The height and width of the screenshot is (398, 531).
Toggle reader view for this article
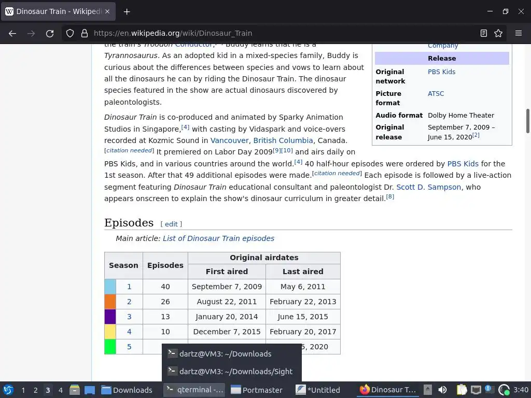(484, 33)
